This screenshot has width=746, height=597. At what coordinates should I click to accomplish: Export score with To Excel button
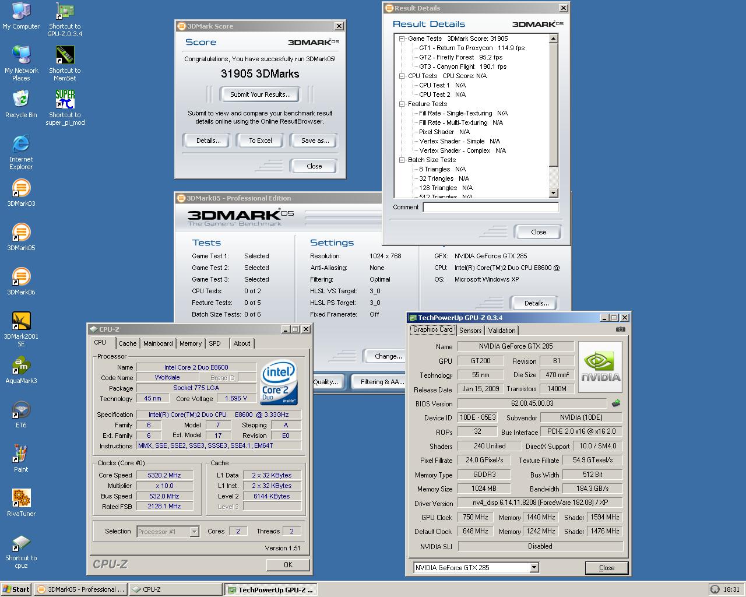click(261, 141)
